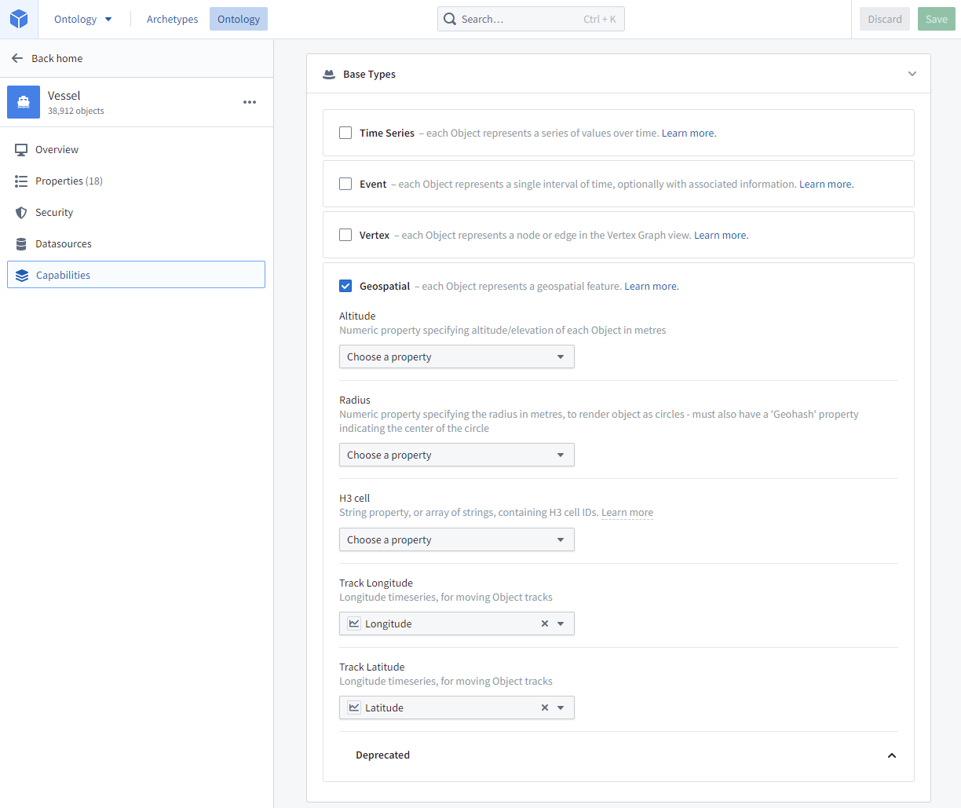
Task: Click the Deprecated heading
Action: (382, 755)
